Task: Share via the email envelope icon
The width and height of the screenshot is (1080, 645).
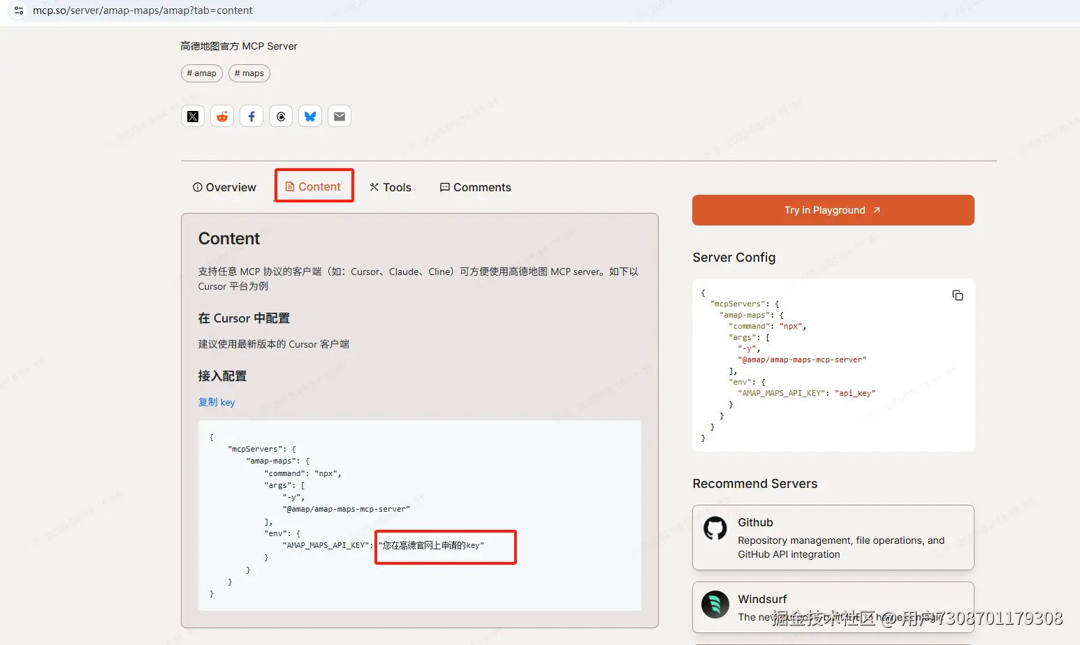Action: pos(340,117)
